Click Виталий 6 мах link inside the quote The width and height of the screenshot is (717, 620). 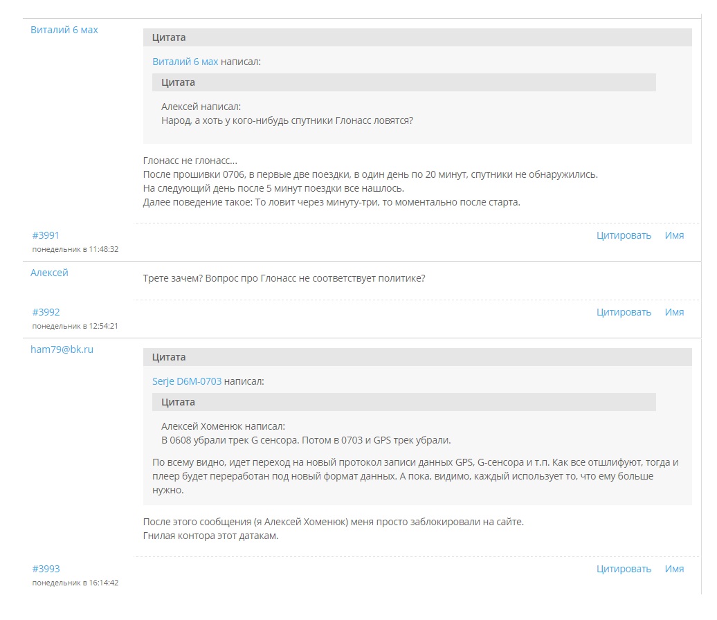[185, 62]
